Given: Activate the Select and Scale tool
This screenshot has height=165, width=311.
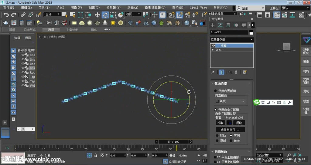Looking at the screenshot, I should 113,15.
